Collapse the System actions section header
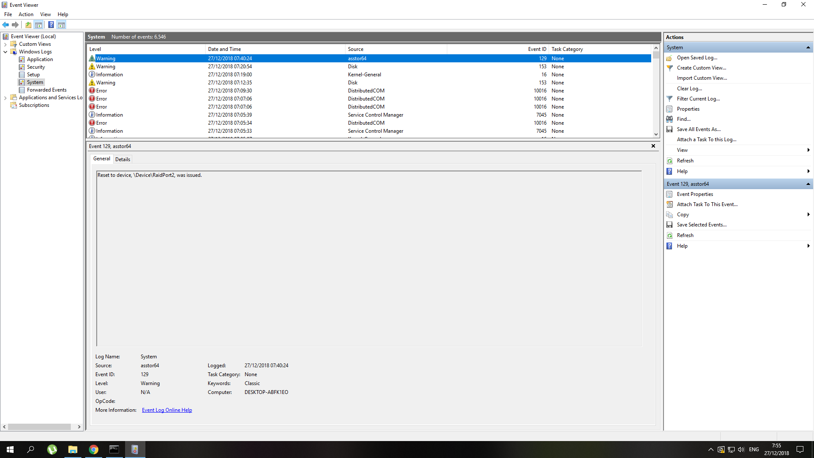 (x=808, y=47)
